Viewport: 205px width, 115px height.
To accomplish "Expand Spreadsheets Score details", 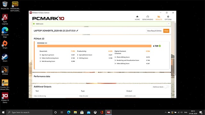I will 78,55.
